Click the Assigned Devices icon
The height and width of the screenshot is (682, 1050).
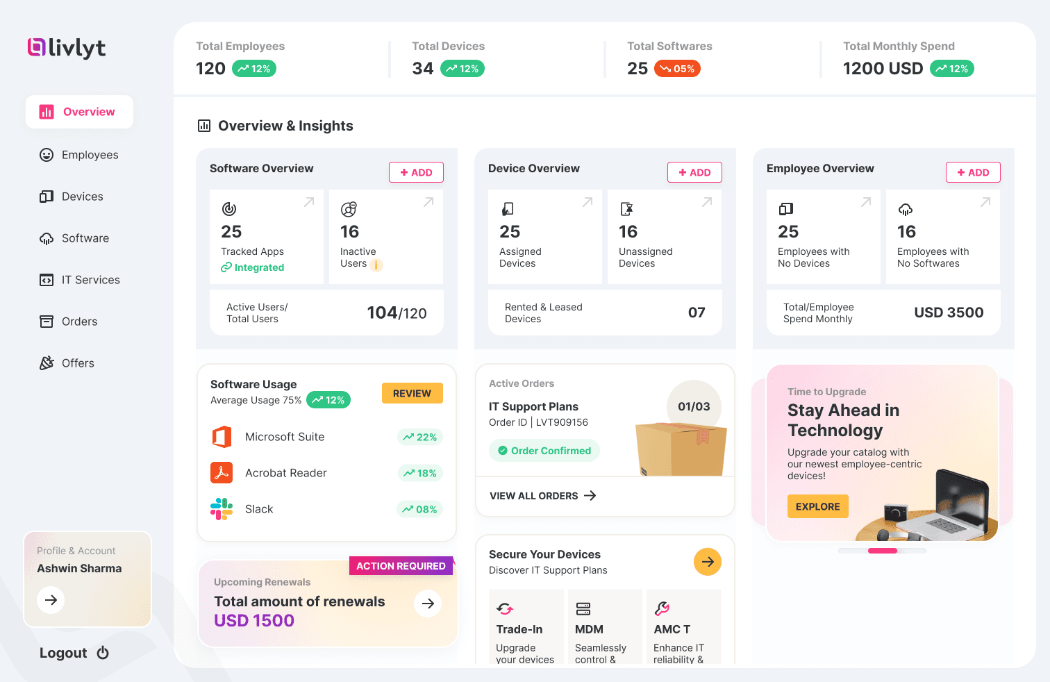(508, 209)
